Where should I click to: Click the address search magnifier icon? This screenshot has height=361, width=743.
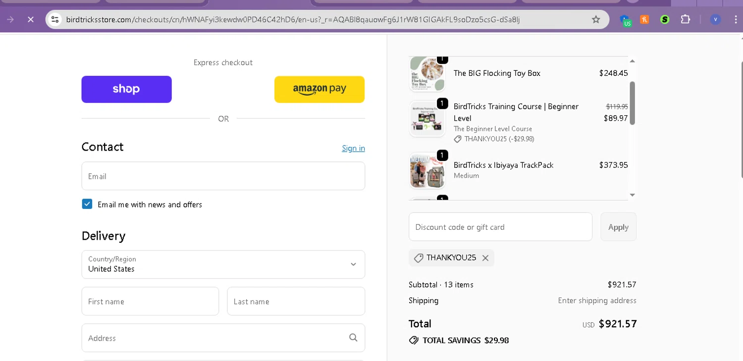pos(353,338)
